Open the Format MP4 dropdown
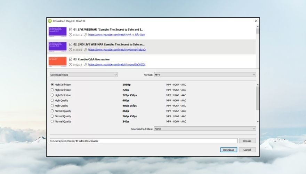Screen dimensions: 306x174 pos(205,75)
